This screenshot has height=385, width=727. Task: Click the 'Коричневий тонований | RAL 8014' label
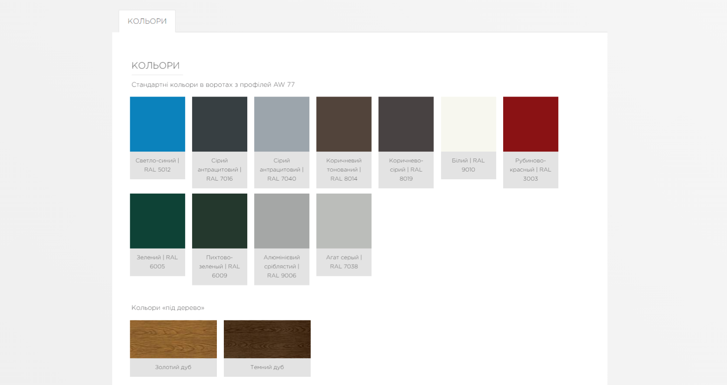tap(344, 169)
